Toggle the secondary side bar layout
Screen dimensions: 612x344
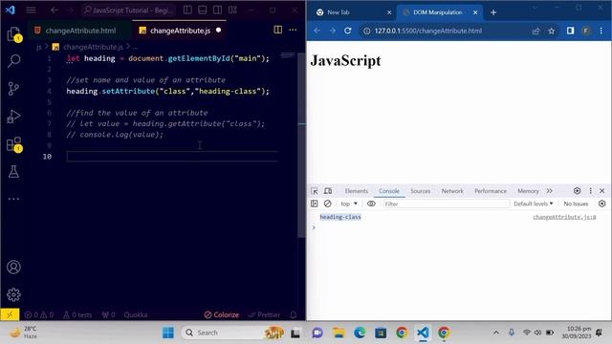(217, 11)
